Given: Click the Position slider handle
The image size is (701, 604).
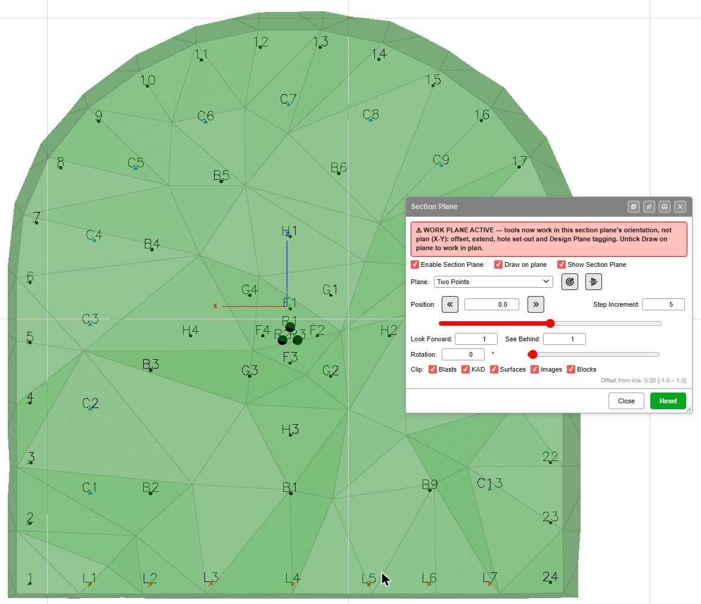Looking at the screenshot, I should [550, 323].
